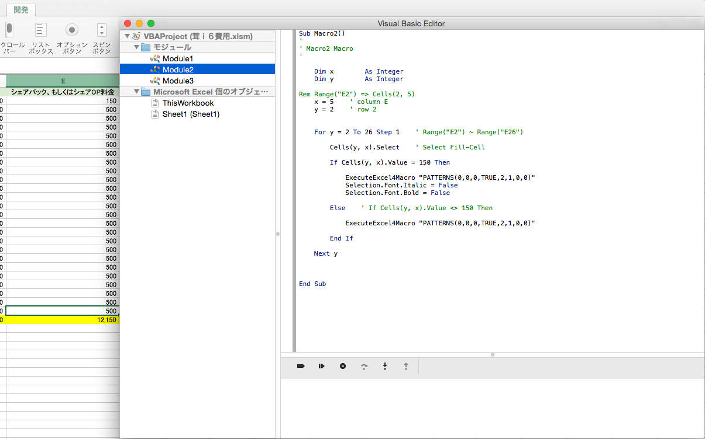
Task: Open the 開発 ribbon tab
Action: [21, 10]
